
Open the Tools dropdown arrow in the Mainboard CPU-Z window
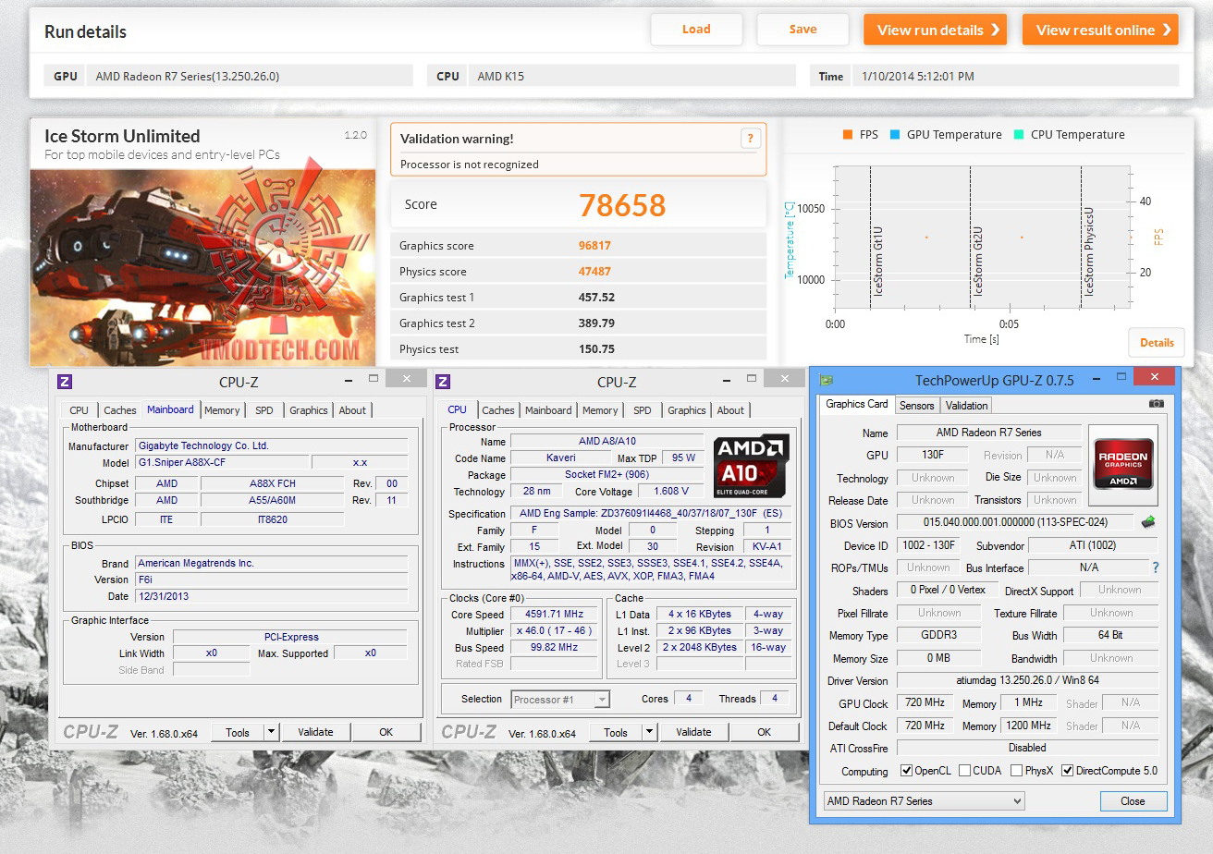pyautogui.click(x=271, y=732)
